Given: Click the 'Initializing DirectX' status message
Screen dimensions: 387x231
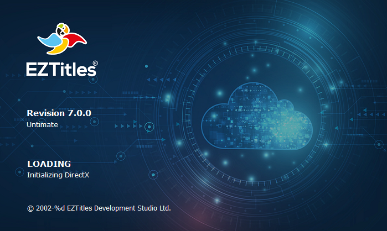Looking at the screenshot, I should (x=58, y=175).
